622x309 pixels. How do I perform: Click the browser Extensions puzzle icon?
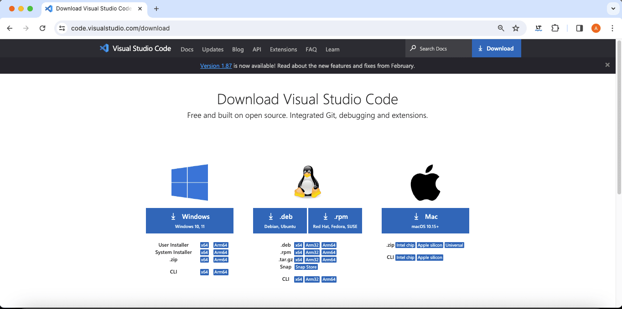coord(555,28)
